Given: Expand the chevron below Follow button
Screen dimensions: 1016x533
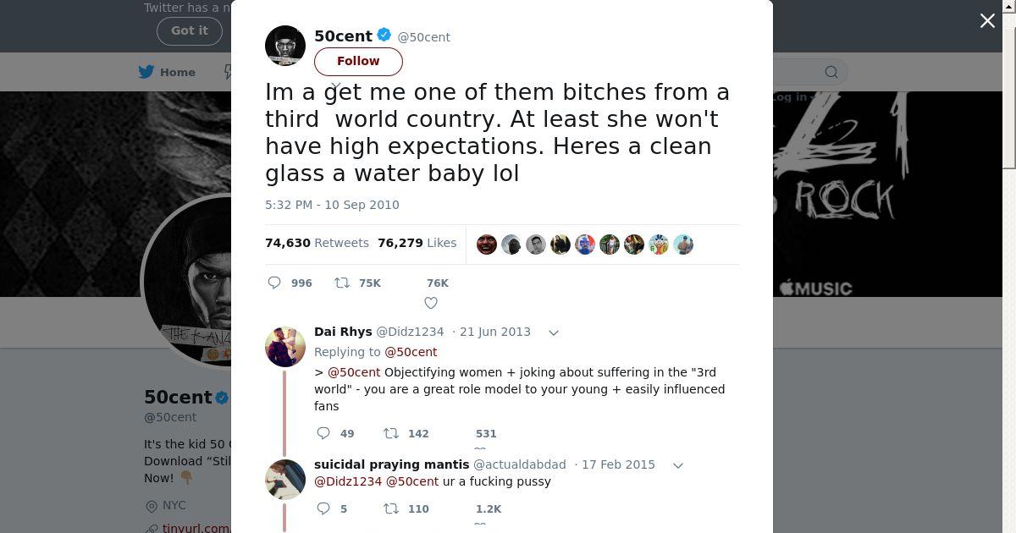Looking at the screenshot, I should tap(336, 86).
